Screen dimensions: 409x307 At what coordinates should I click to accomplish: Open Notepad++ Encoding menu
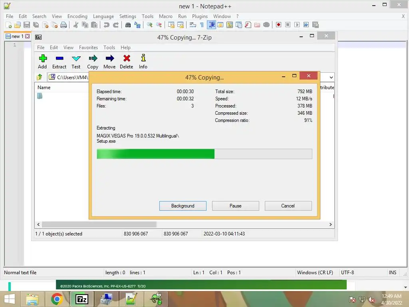point(77,16)
